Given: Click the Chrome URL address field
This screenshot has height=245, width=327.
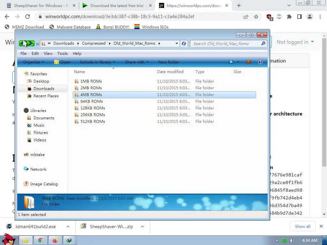Looking at the screenshot, I should [119, 17].
